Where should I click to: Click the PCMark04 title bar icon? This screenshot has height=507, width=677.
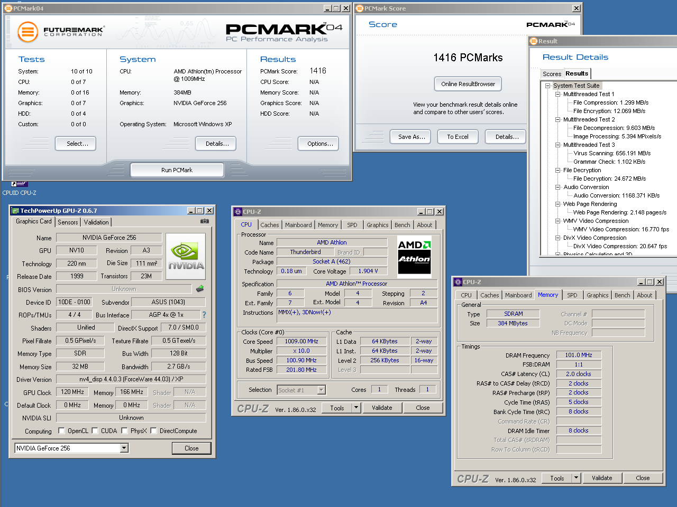8,8
